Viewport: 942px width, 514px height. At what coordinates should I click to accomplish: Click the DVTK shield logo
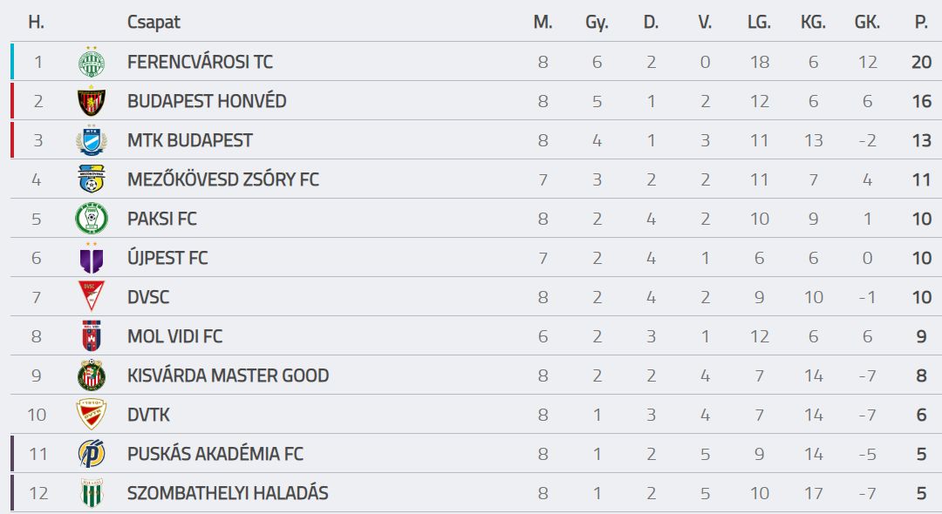point(92,415)
